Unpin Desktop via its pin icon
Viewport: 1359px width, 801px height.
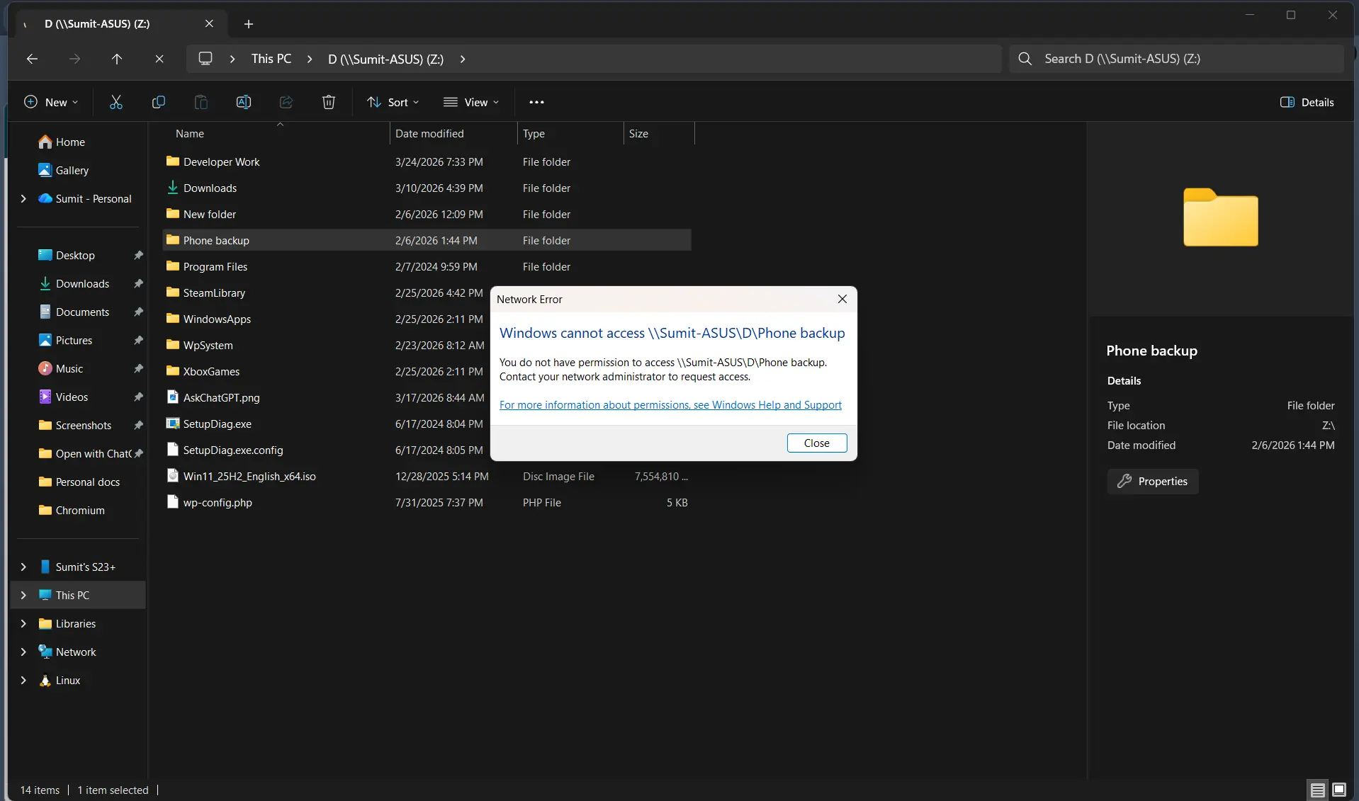(138, 255)
